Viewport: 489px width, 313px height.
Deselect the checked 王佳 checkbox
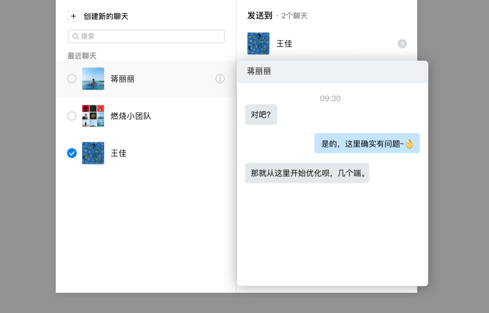[x=72, y=153]
